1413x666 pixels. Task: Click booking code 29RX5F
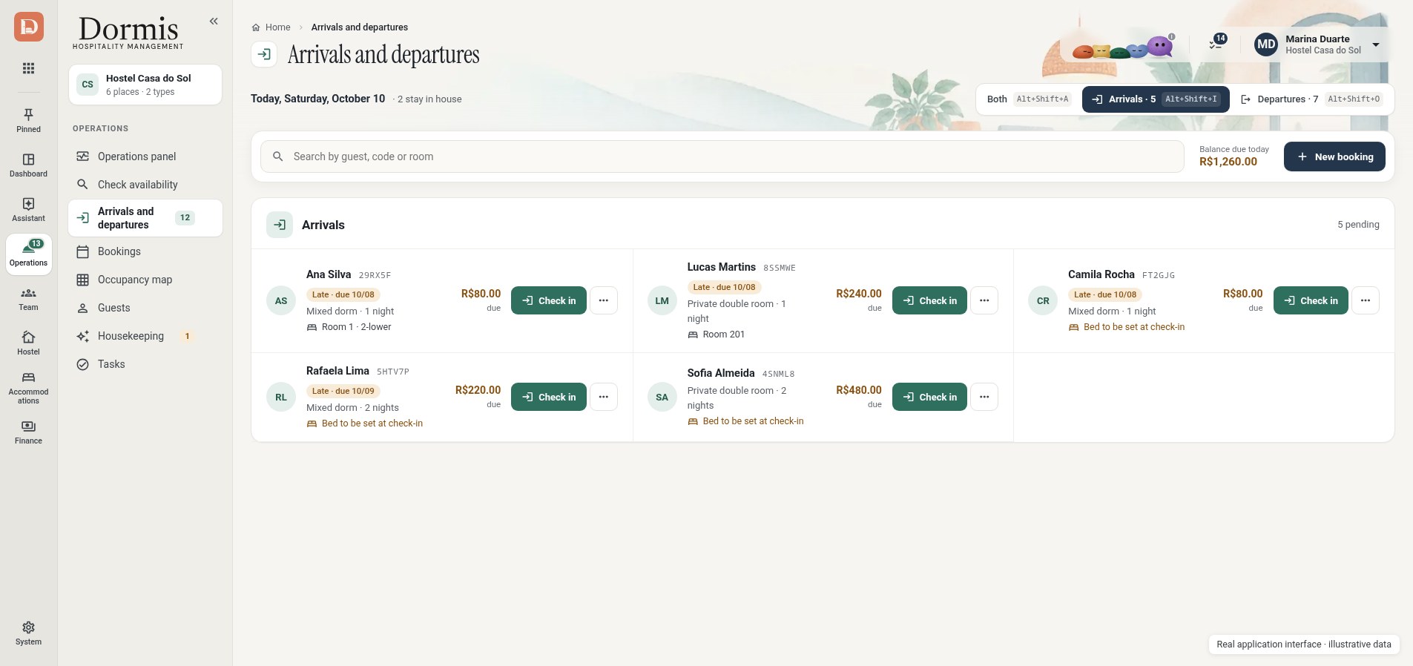click(x=375, y=275)
